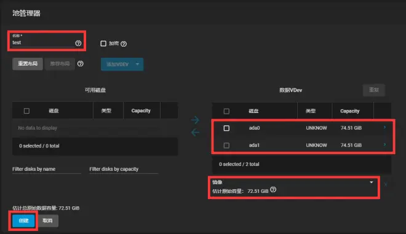Sort available disks by Capacity header

(x=141, y=111)
